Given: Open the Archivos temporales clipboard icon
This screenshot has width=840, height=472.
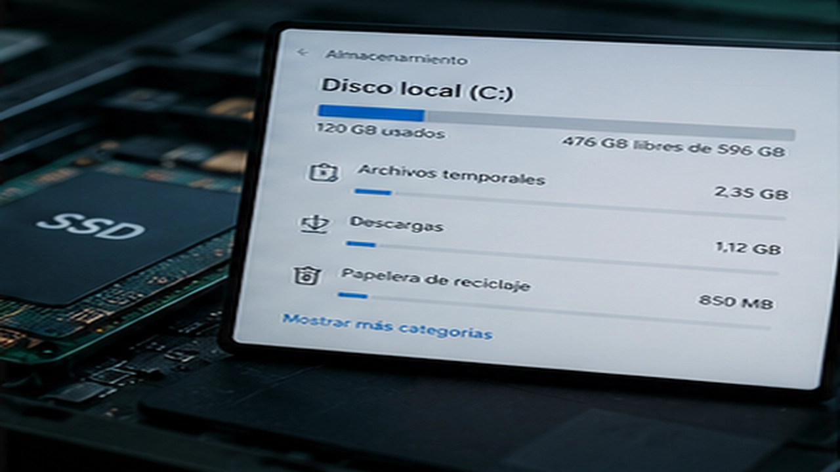Looking at the screenshot, I should tap(324, 172).
